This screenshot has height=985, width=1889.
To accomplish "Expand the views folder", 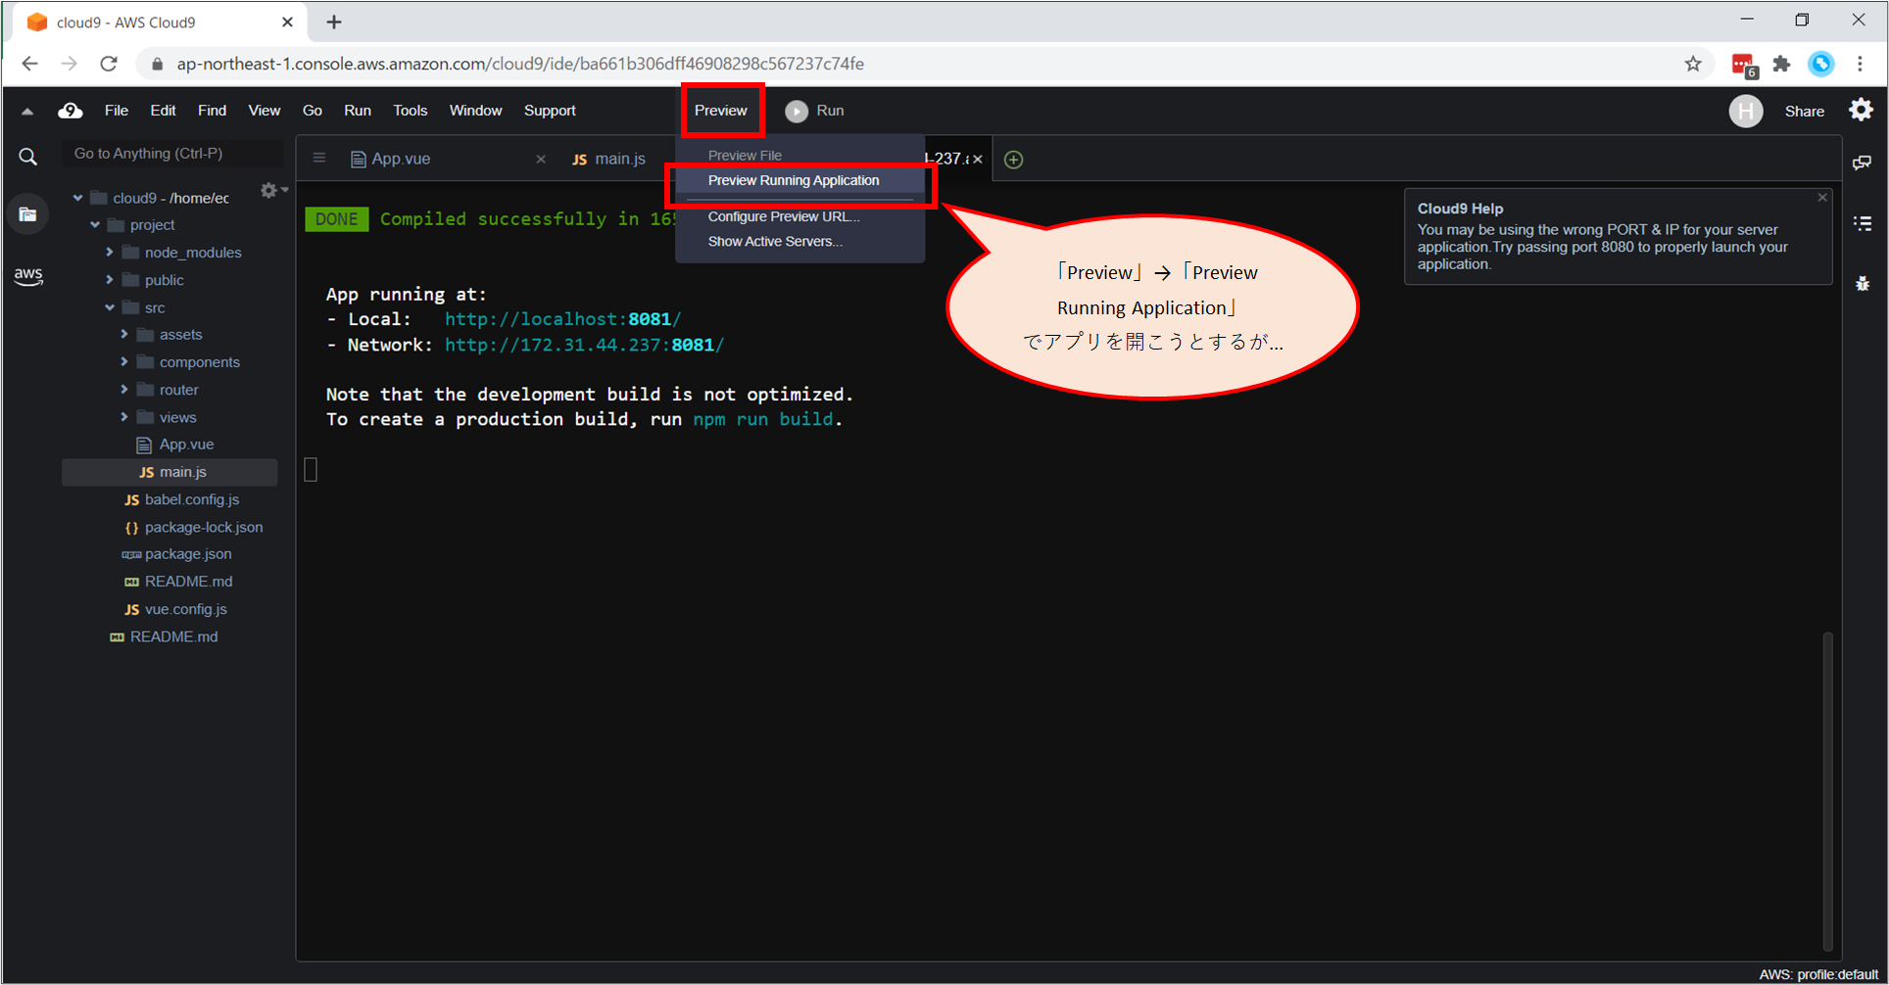I will pos(124,417).
